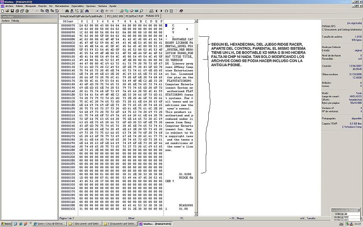Click the system tray clock
The height and width of the screenshot is (227, 363).
(358, 224)
